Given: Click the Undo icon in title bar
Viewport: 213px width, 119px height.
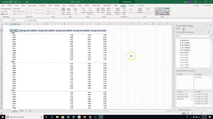Looking at the screenshot, I should point(19,2).
